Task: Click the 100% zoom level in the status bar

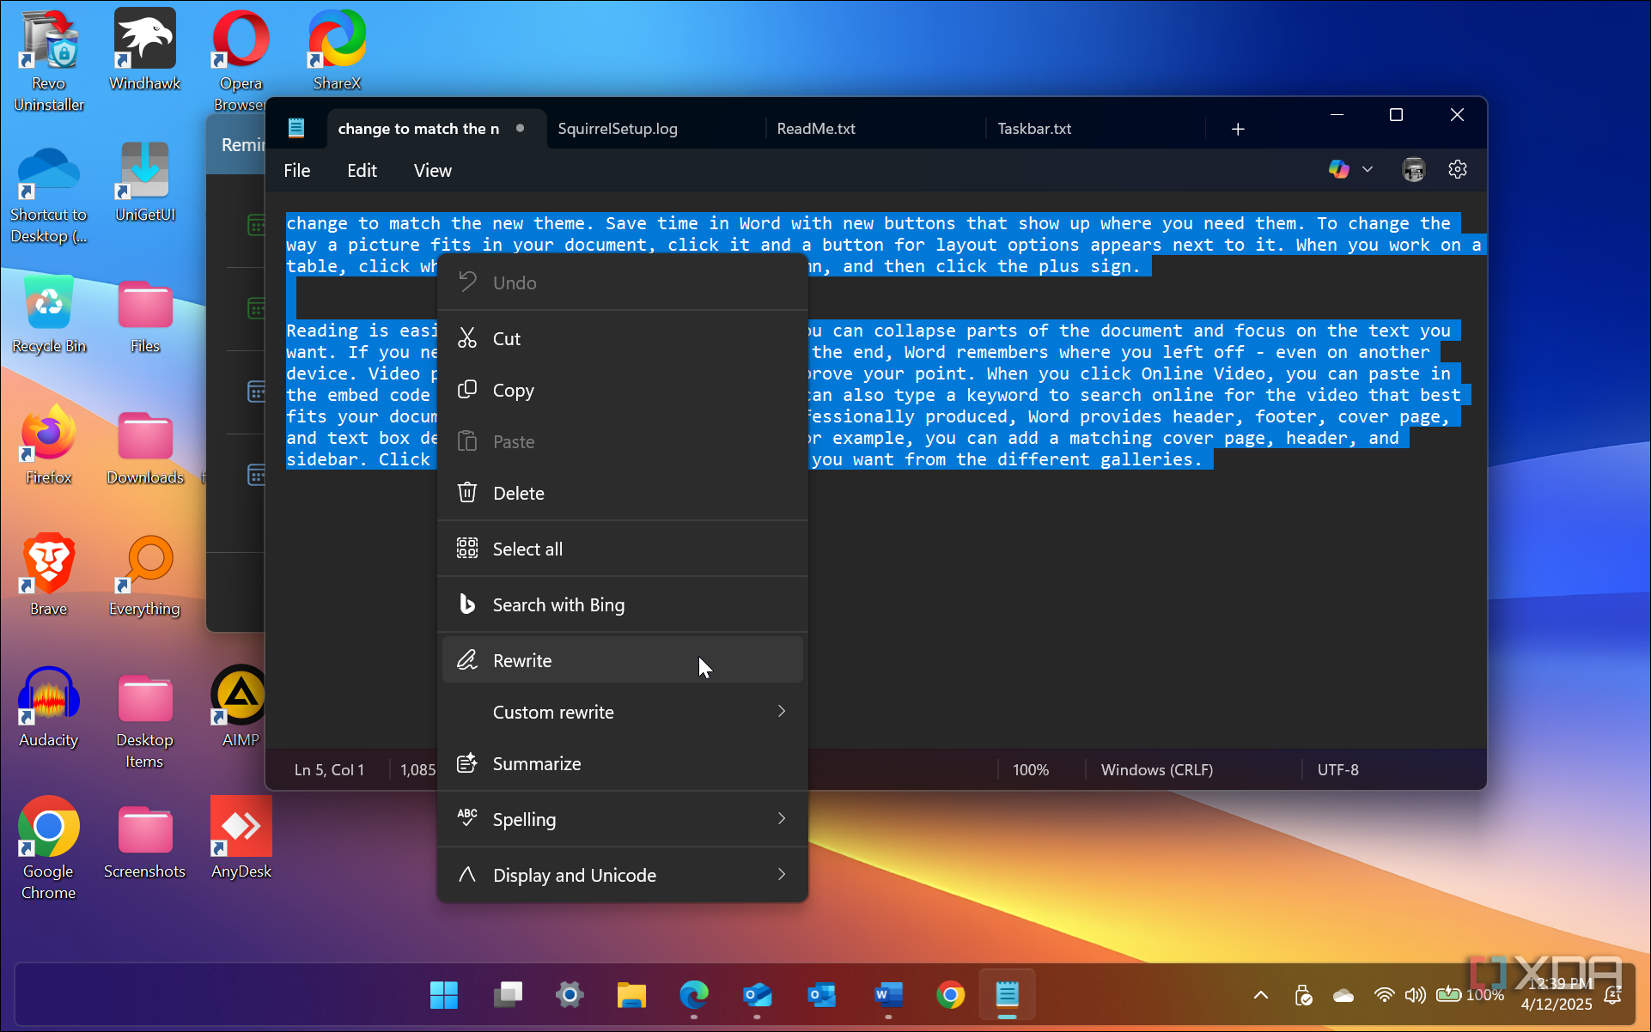Action: (x=1031, y=769)
